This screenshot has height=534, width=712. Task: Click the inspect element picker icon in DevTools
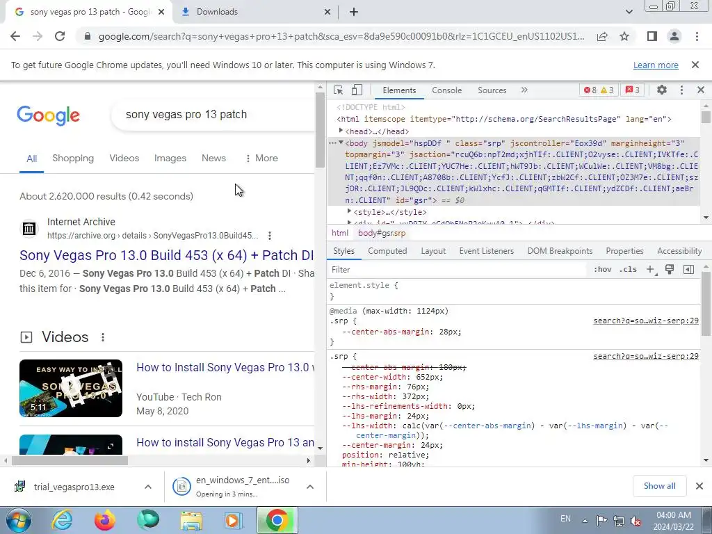coord(339,90)
